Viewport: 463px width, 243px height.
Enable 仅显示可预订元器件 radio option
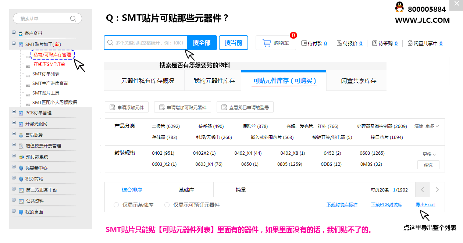[167, 205]
